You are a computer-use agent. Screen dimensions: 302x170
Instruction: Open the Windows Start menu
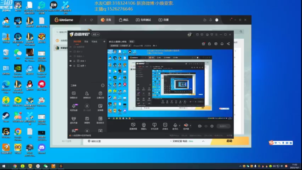point(3,166)
